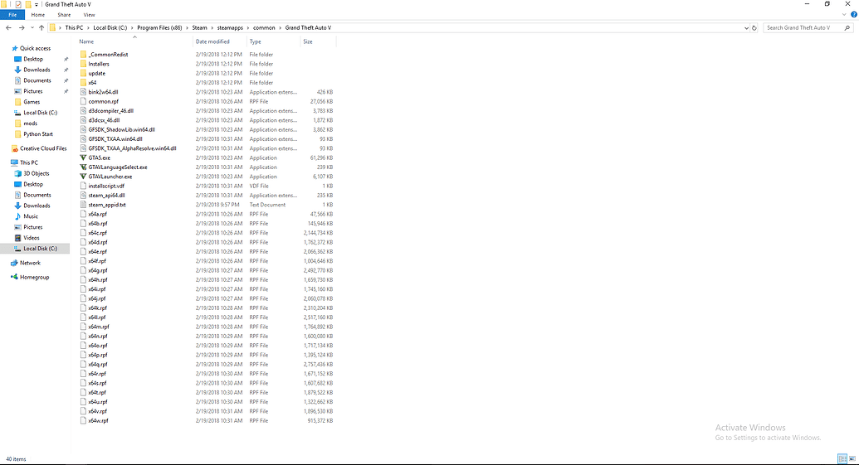Viewport: 859px width, 465px height.
Task: Click the New folder title bar icon
Action: tap(28, 4)
